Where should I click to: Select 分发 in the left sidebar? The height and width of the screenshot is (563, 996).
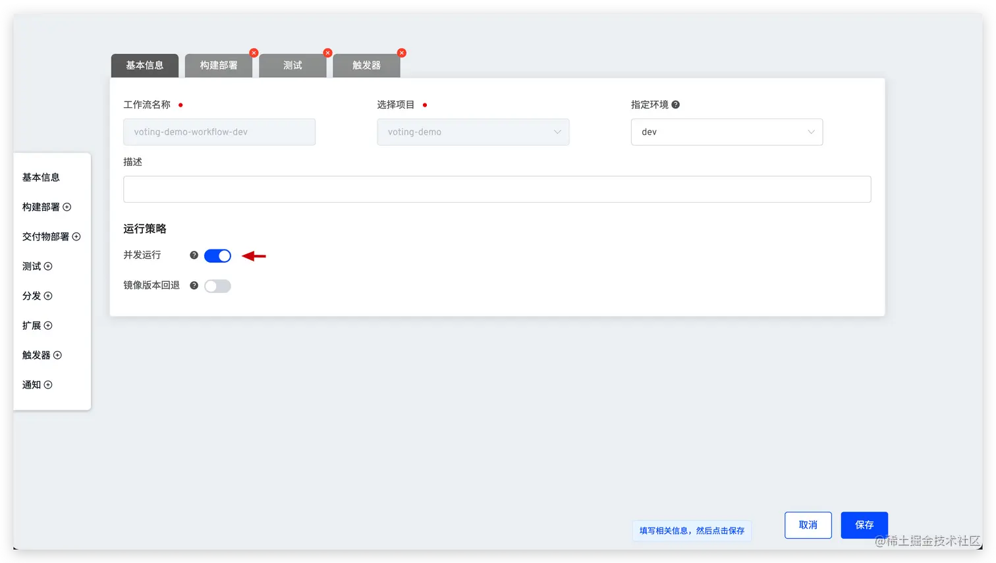click(32, 296)
